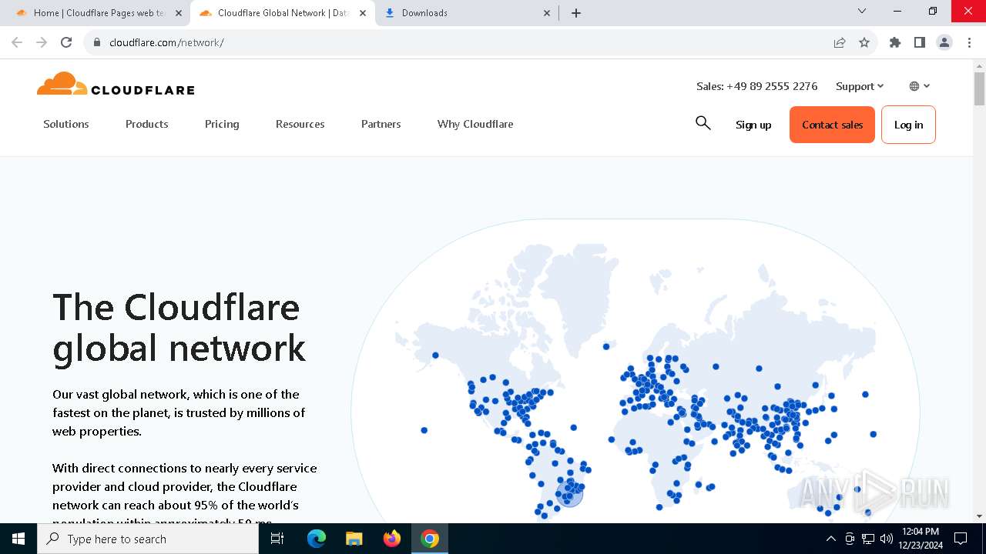Click the volume tray icon
Viewport: 986px width, 554px height.
[x=887, y=539]
